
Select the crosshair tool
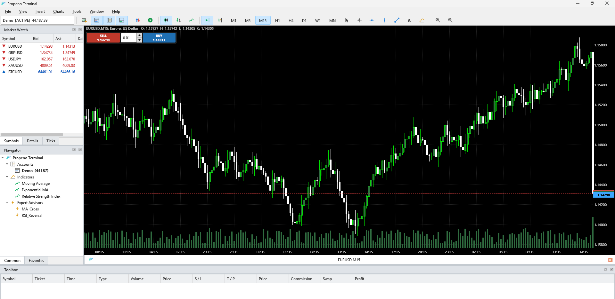(x=359, y=20)
